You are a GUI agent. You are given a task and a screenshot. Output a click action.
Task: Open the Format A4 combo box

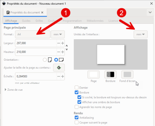[32, 34]
